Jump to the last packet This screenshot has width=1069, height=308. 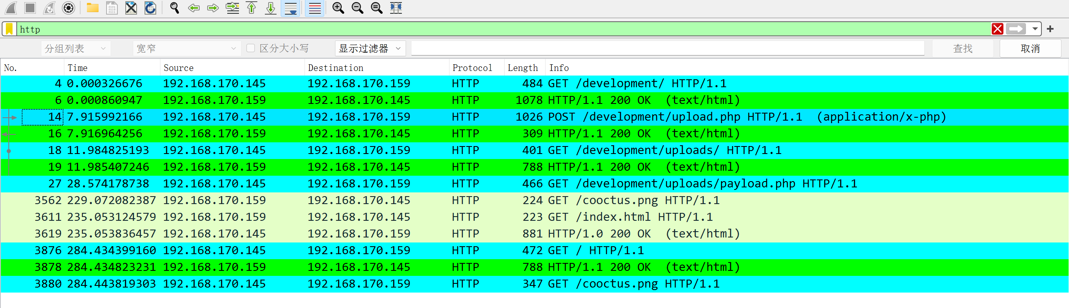tap(271, 8)
